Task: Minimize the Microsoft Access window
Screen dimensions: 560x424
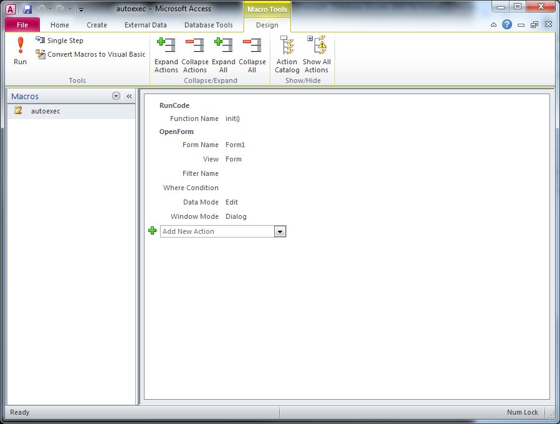Action: point(501,6)
